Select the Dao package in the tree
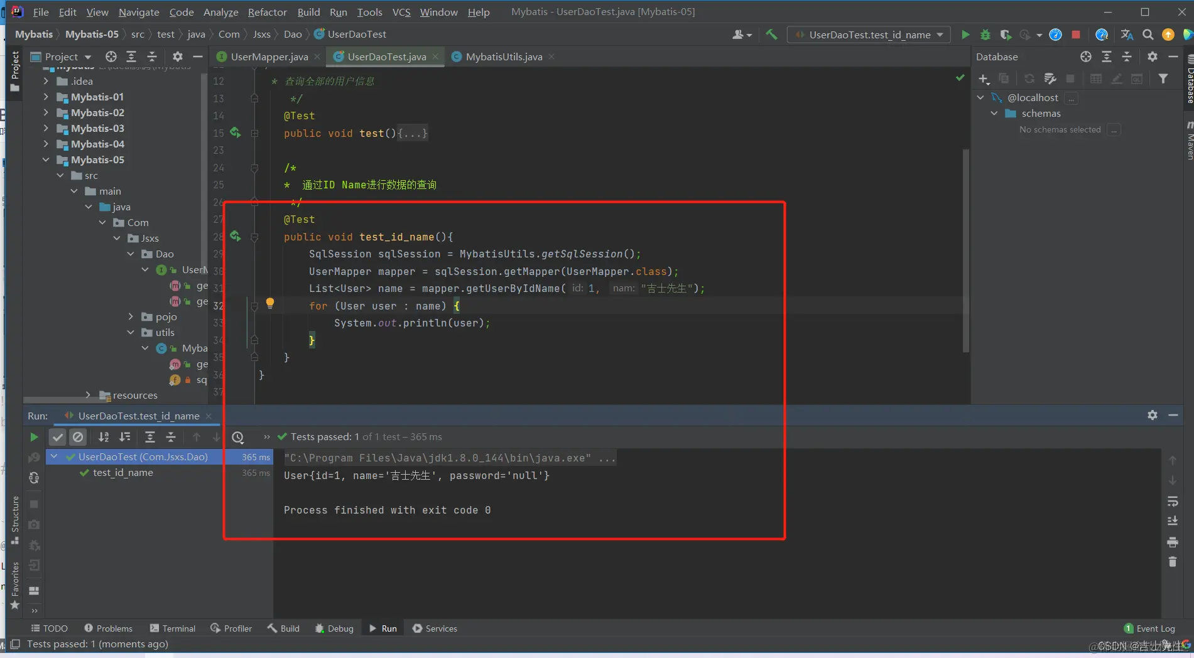 click(x=165, y=254)
